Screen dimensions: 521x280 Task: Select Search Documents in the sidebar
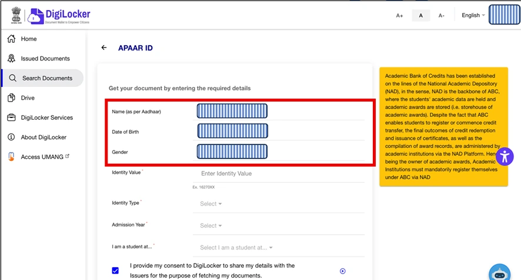(47, 78)
